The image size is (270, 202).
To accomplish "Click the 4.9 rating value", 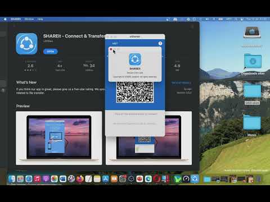I will click(x=177, y=66).
